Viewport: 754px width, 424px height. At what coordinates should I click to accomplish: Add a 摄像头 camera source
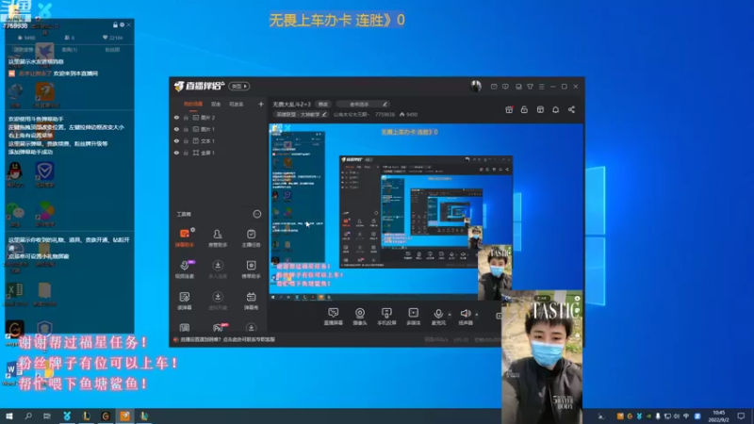360,317
